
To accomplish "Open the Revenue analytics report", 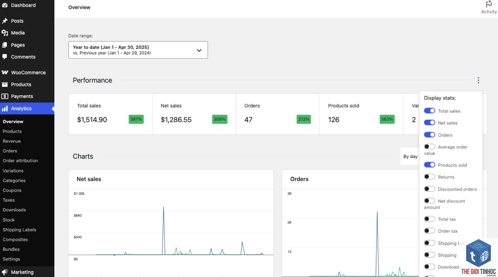I will pos(12,141).
